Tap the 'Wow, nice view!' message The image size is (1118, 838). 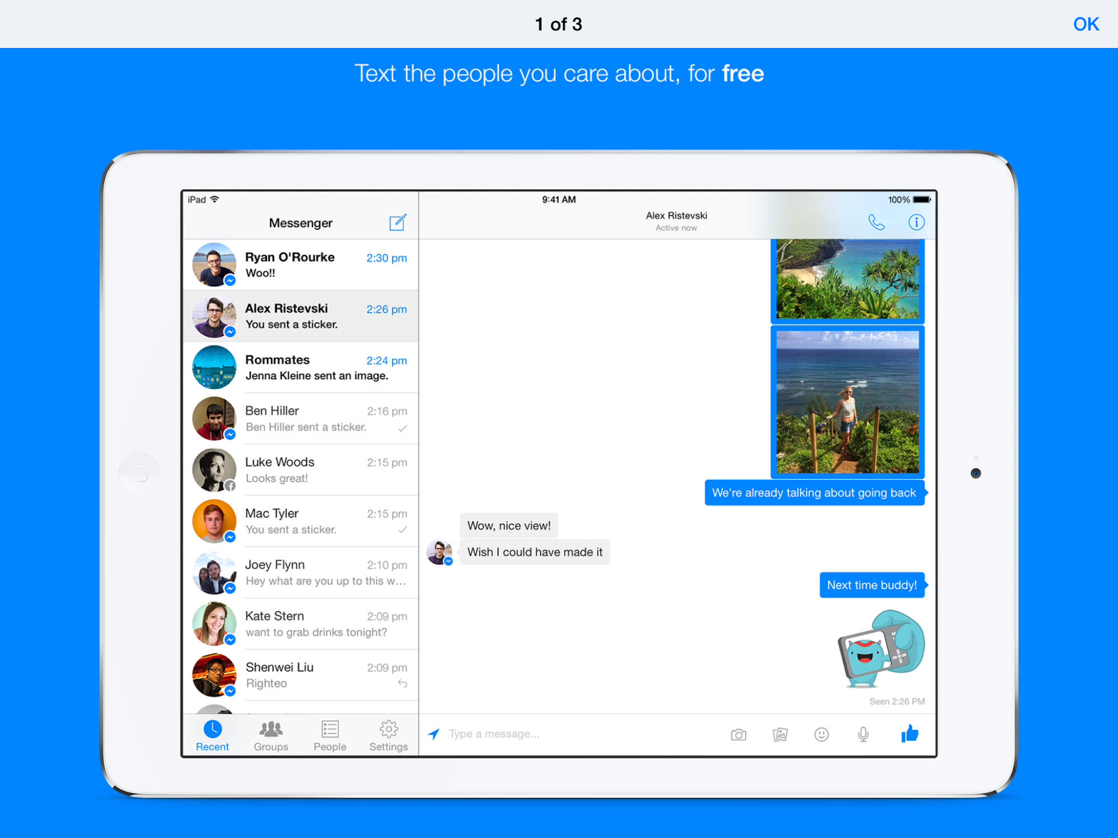pyautogui.click(x=509, y=526)
